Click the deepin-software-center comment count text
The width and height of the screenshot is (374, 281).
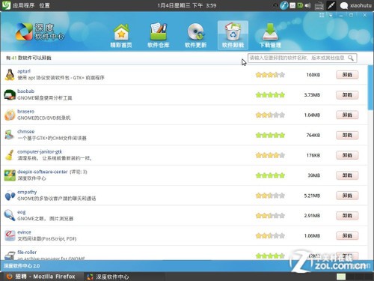79,172
